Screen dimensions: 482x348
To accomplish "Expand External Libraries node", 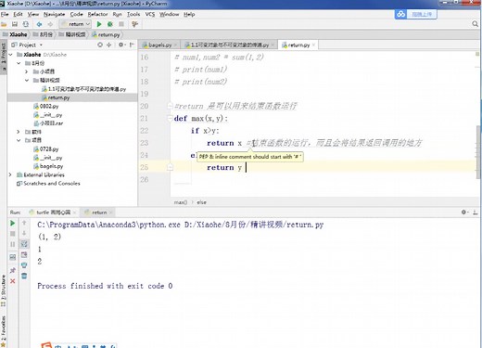I will point(10,174).
